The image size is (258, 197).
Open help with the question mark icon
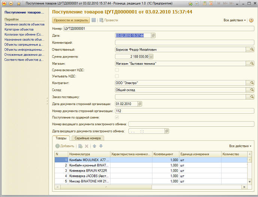point(251,20)
